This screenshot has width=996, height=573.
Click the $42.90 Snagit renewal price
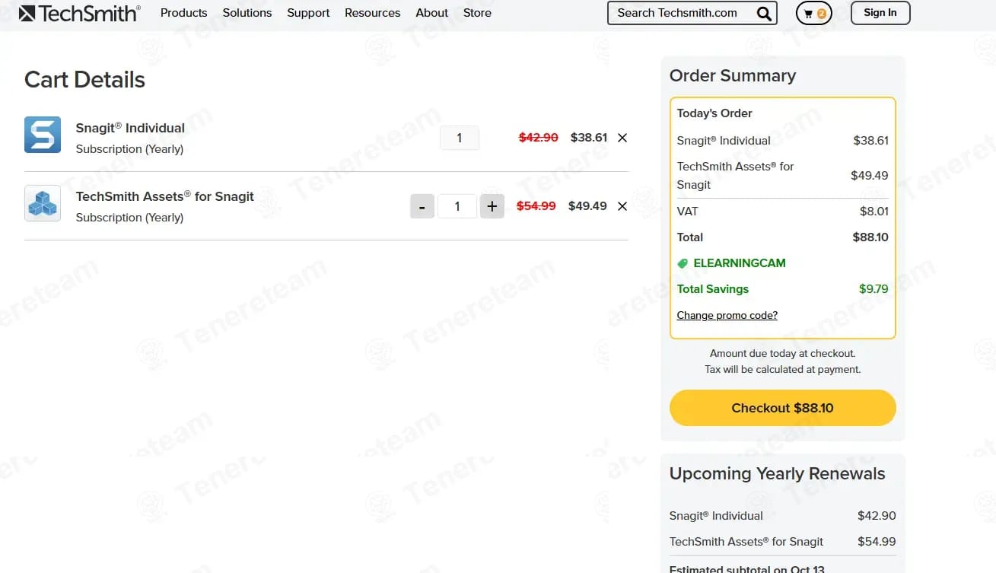877,516
